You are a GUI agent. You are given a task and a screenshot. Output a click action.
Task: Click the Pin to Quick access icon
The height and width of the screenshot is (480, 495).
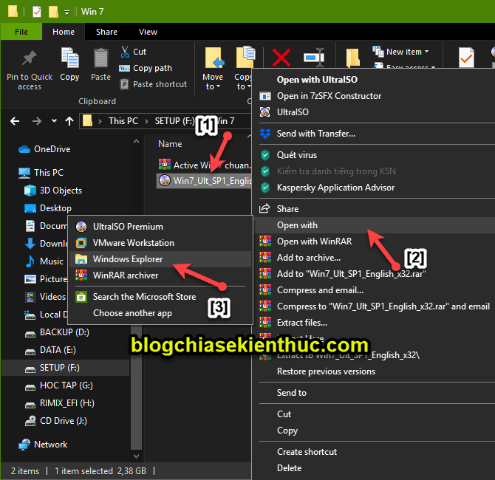pos(30,58)
